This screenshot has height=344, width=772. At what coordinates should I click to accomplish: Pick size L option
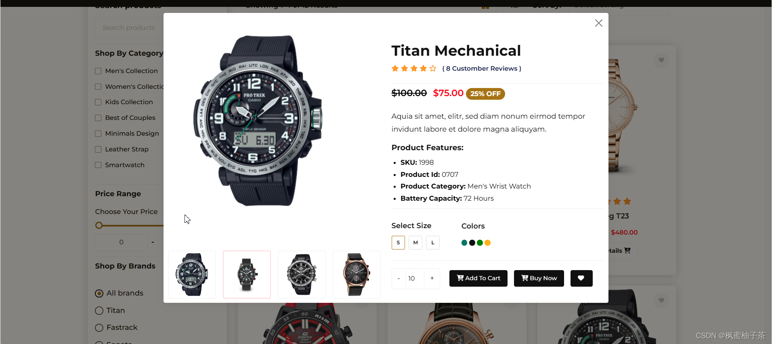tap(432, 243)
